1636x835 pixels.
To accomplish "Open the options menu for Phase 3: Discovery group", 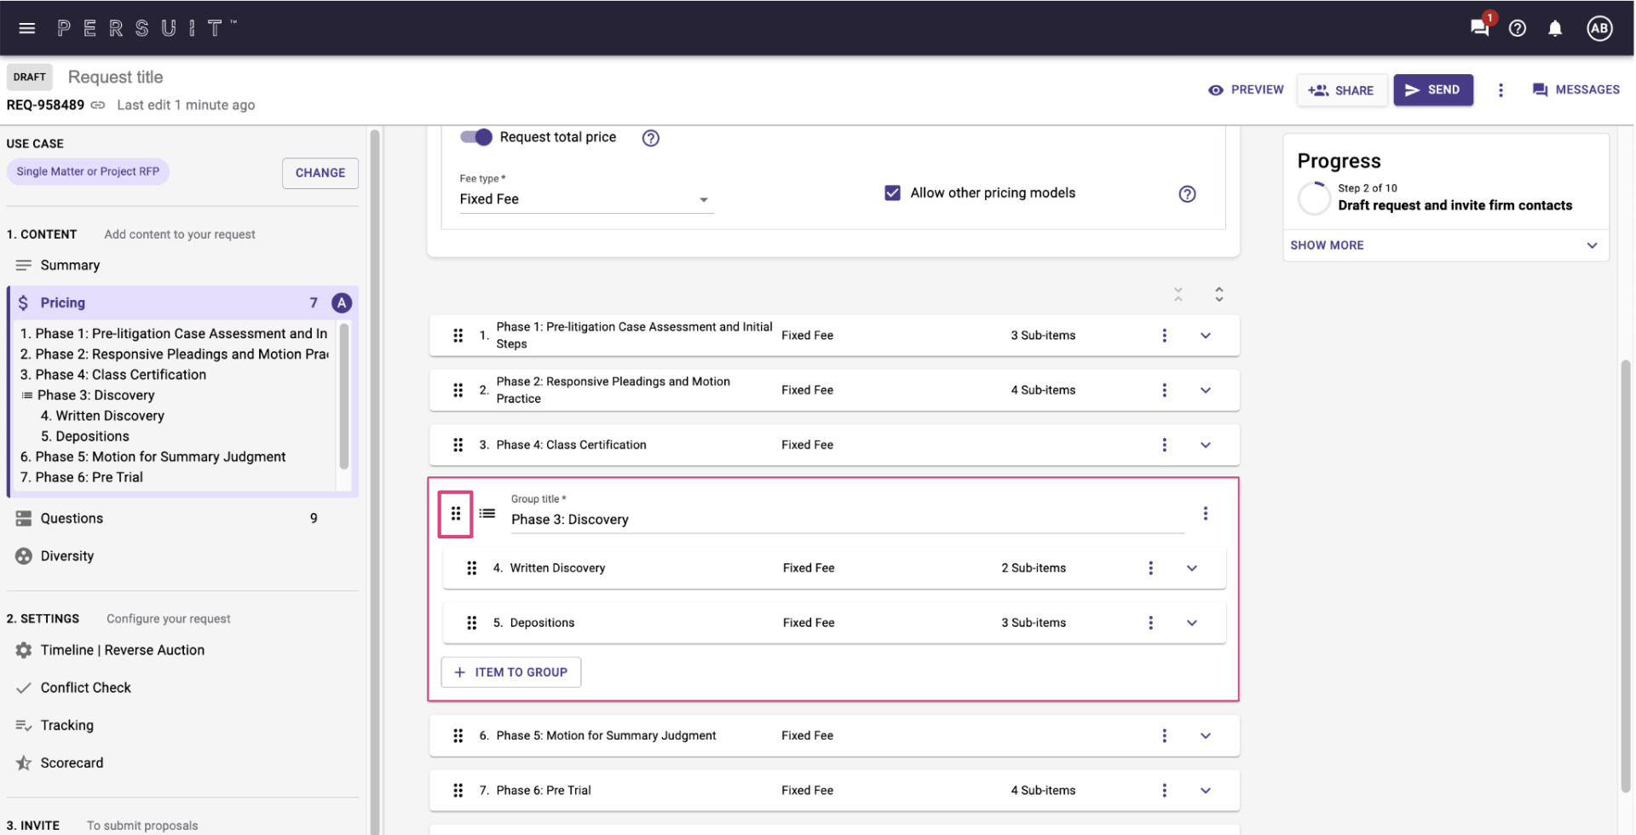I will (x=1206, y=514).
